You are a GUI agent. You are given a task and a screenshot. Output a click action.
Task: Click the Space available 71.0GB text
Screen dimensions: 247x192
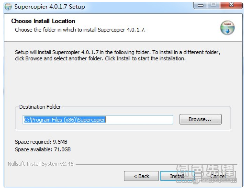click(43, 149)
